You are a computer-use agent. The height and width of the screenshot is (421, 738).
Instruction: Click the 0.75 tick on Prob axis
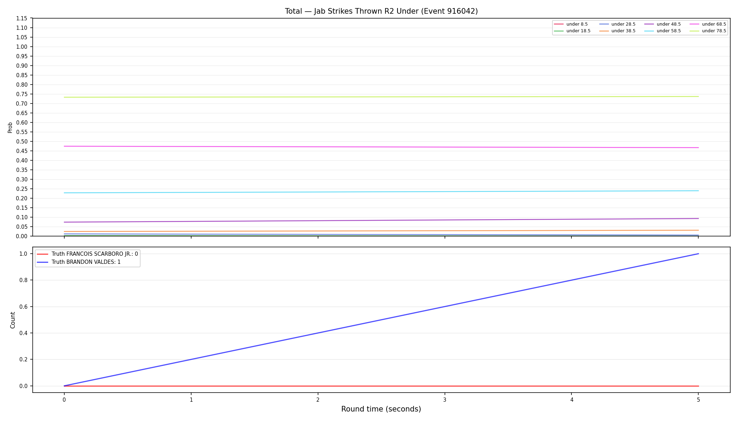click(x=22, y=94)
